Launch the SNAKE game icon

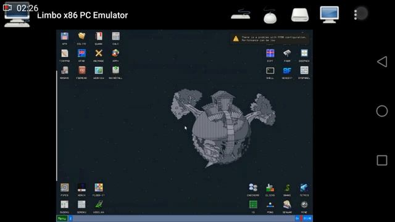(x=287, y=187)
